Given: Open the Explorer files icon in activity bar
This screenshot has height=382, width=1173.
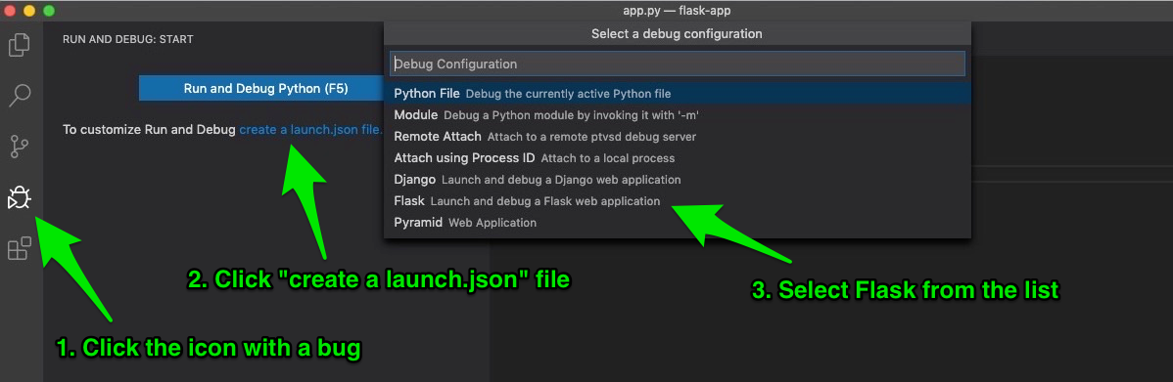Looking at the screenshot, I should coord(19,46).
